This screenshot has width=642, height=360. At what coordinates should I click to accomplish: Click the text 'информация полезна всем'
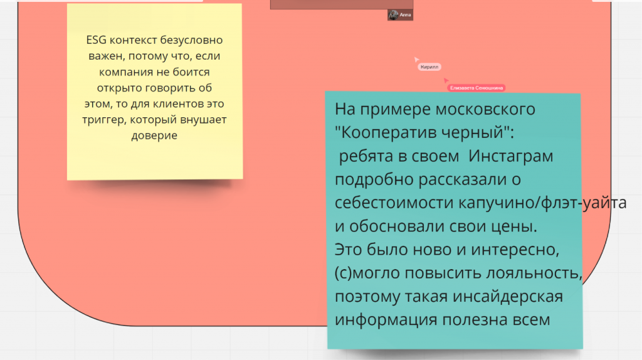pos(443,319)
